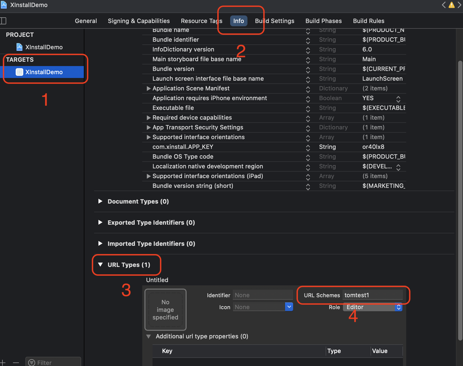Image resolution: width=463 pixels, height=366 pixels.
Task: Expand Application Scene Manifest row
Action: click(148, 89)
